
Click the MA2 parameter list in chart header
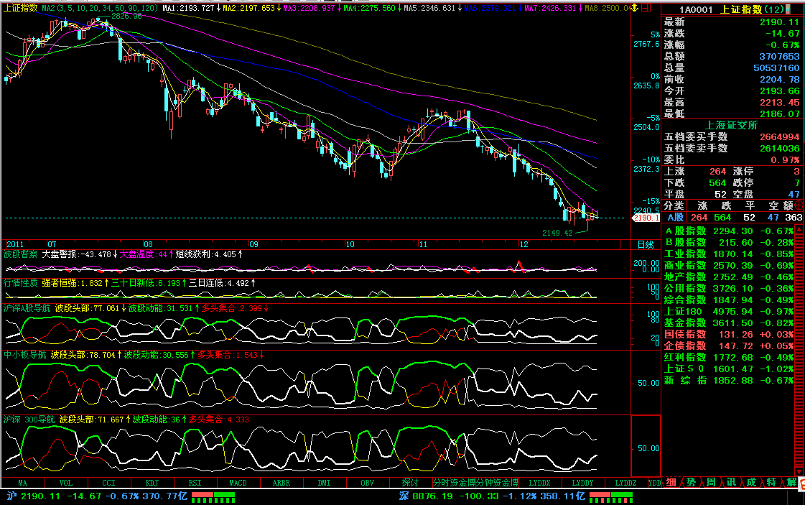(x=100, y=8)
